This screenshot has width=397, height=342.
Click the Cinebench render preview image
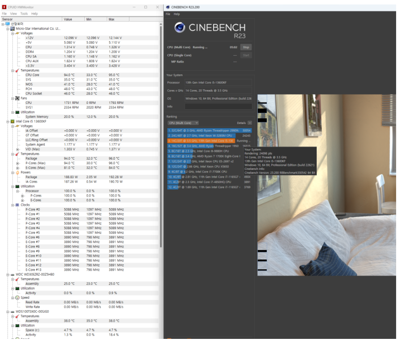click(327, 185)
